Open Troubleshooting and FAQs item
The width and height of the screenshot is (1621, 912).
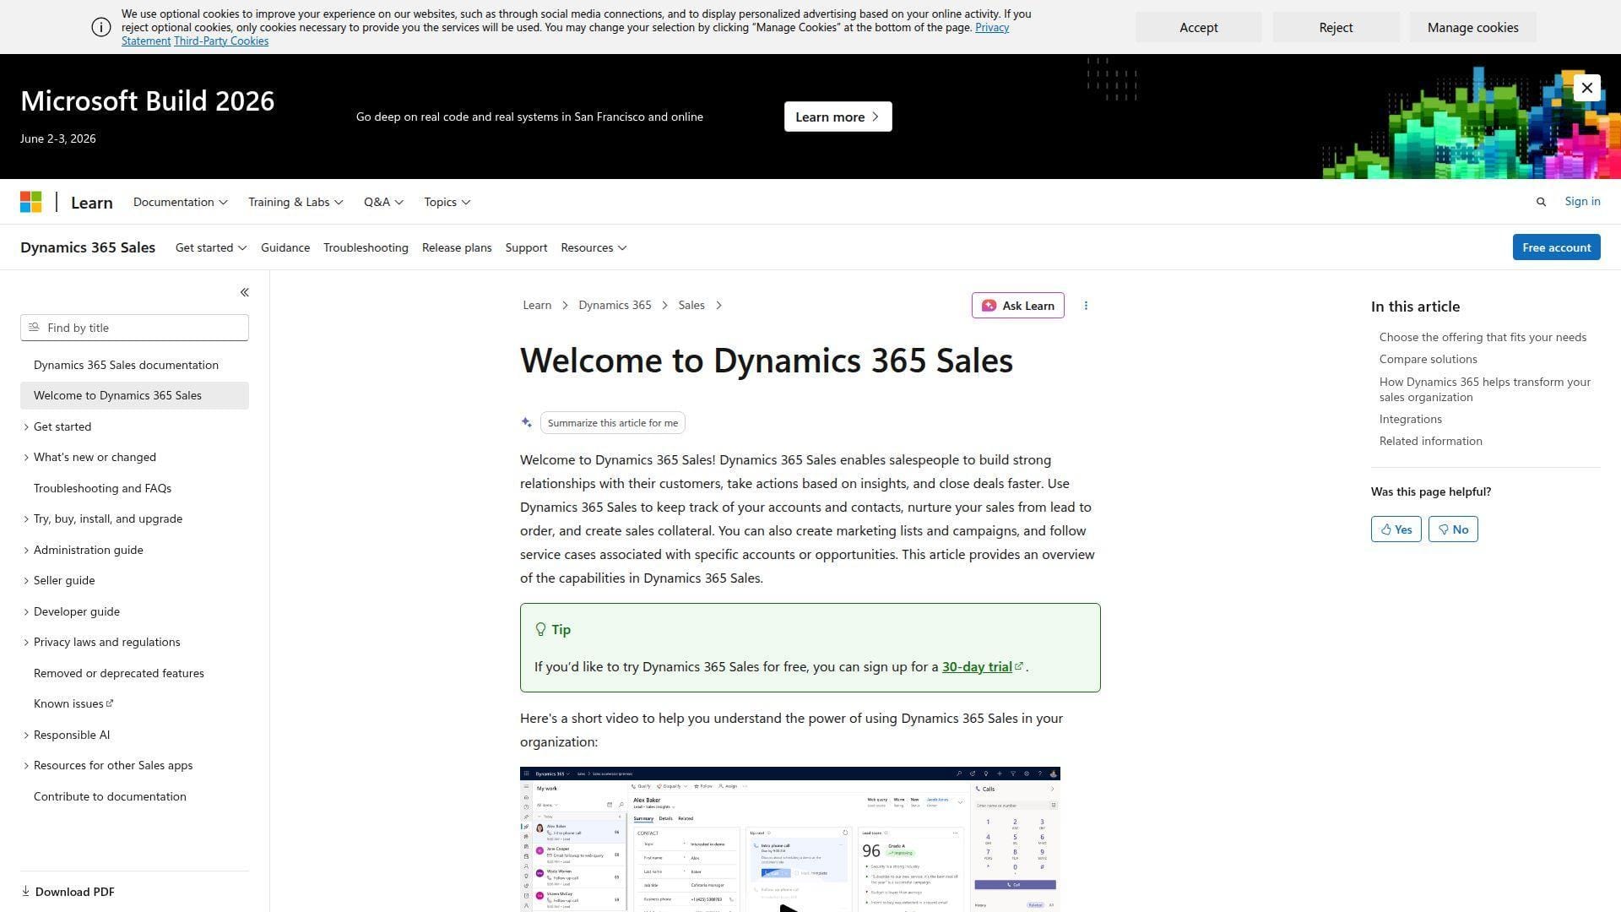click(134, 488)
